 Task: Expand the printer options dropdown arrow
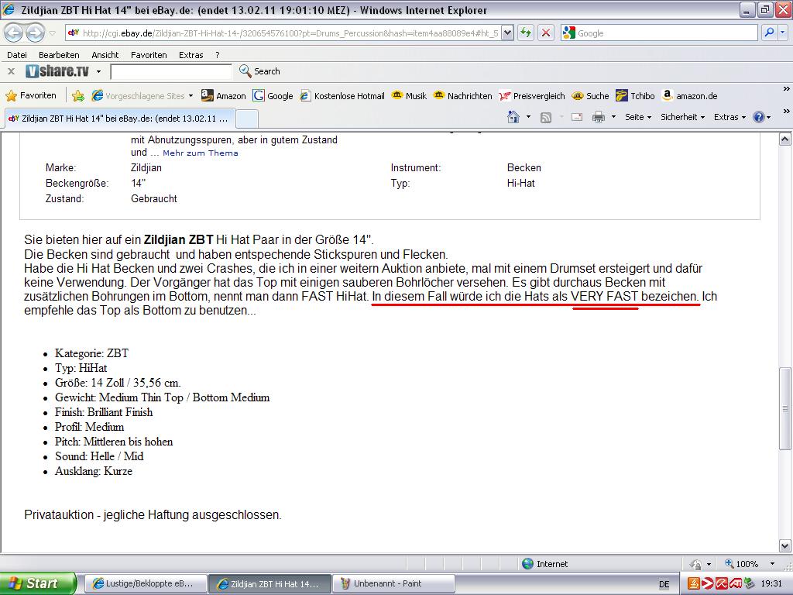tap(613, 117)
